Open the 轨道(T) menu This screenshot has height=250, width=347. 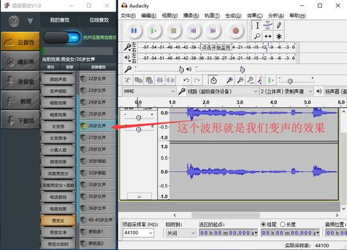[212, 15]
